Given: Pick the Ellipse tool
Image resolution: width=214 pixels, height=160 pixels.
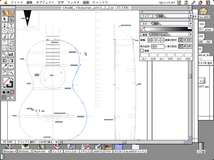Looking at the screenshot, I should [x=5, y=31].
